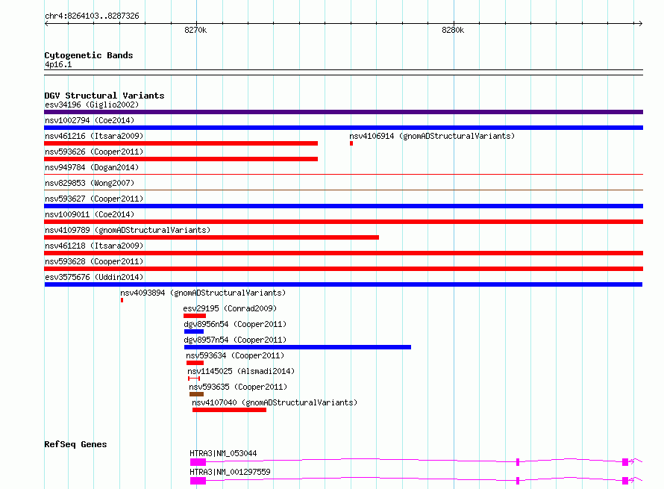
Task: Open HTRA3|NM_001297559 gene label
Action: click(230, 472)
